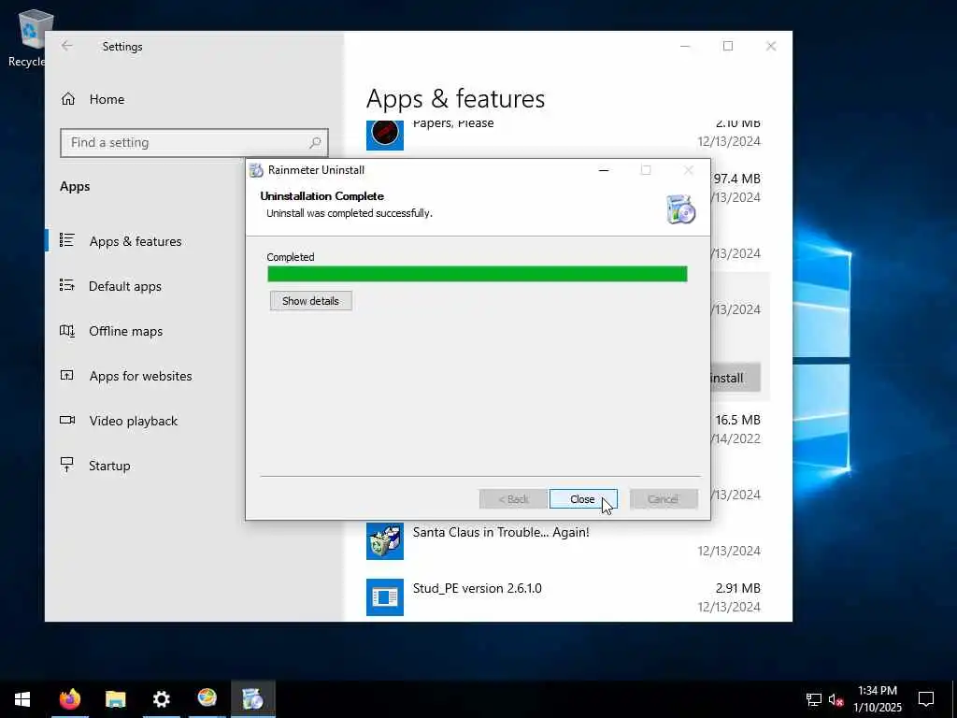957x718 pixels.
Task: Open the clock showing 1:34 PM
Action: (878, 699)
